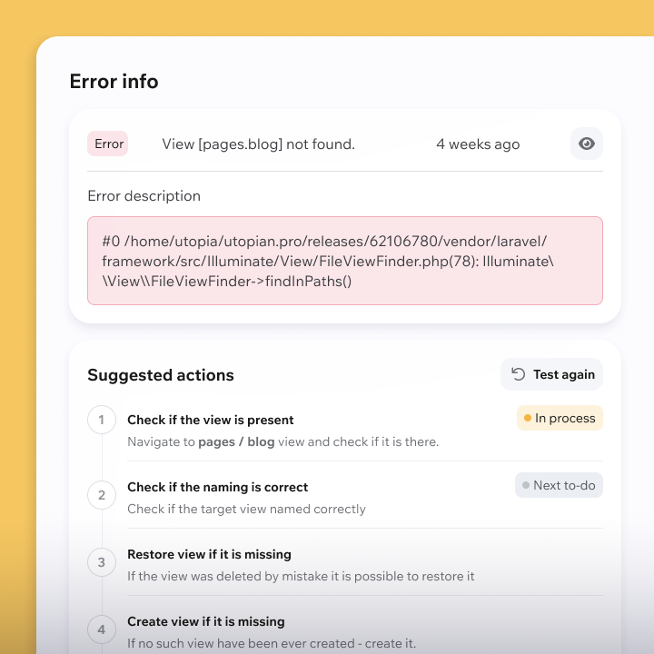Image resolution: width=654 pixels, height=654 pixels.
Task: Click the Error description label
Action: [x=144, y=196]
